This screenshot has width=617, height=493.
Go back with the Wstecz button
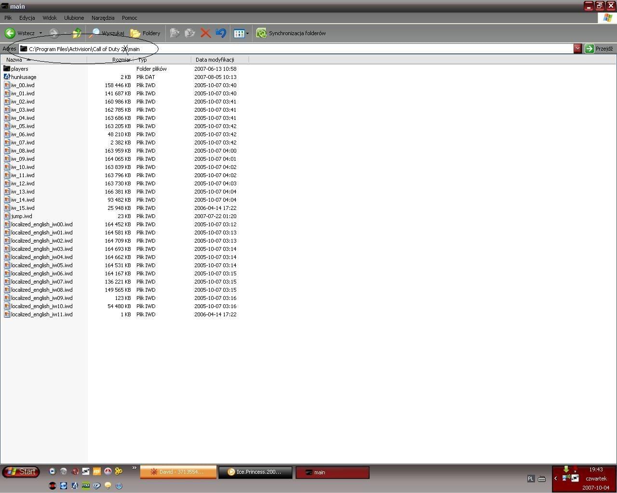pos(20,33)
